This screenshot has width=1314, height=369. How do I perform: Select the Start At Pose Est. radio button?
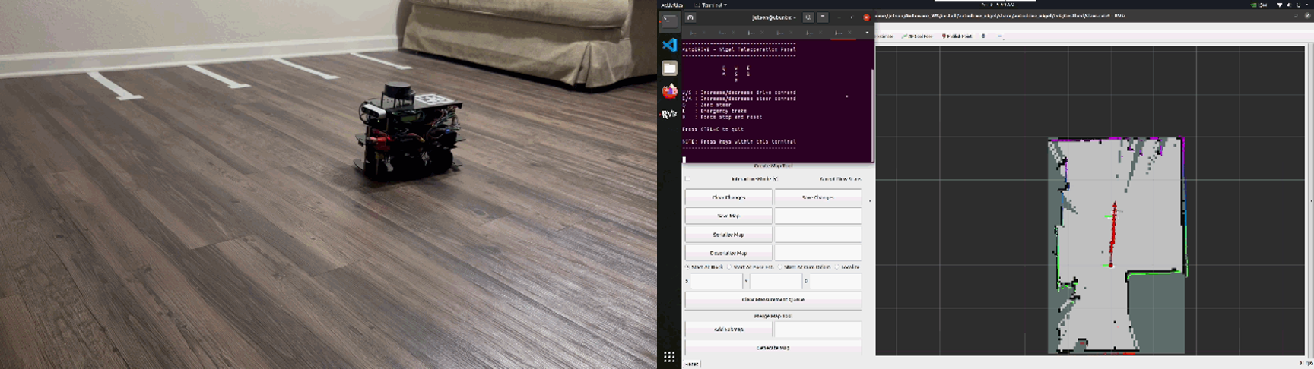click(730, 266)
